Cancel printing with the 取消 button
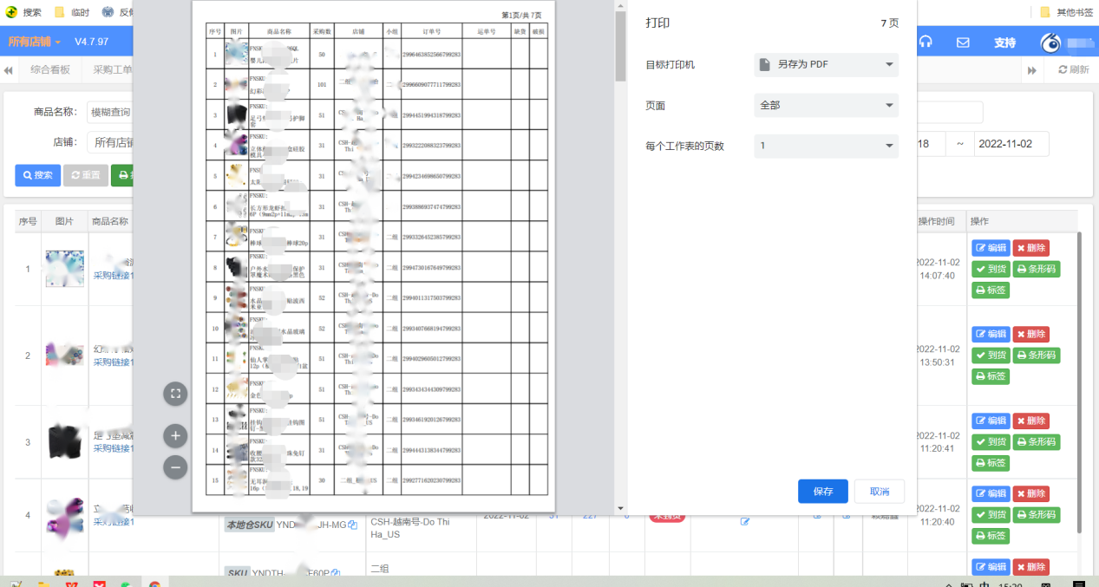The width and height of the screenshot is (1099, 587). tap(879, 491)
